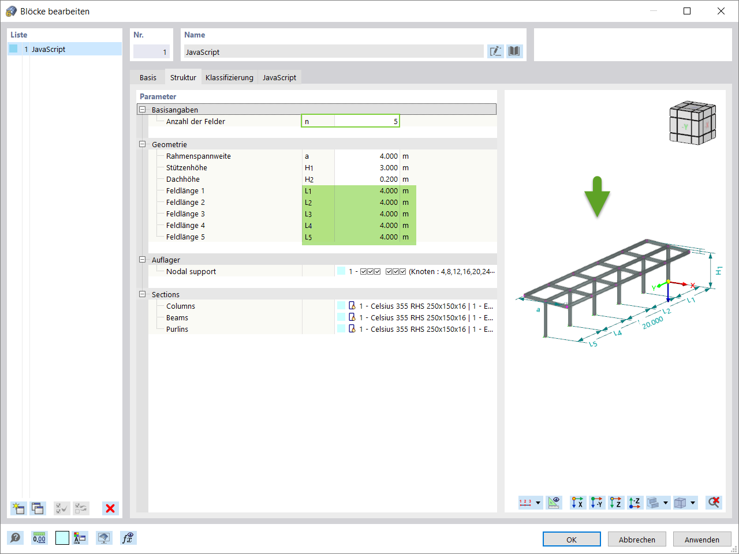
Task: Click the monitor display settings icon
Action: click(104, 538)
